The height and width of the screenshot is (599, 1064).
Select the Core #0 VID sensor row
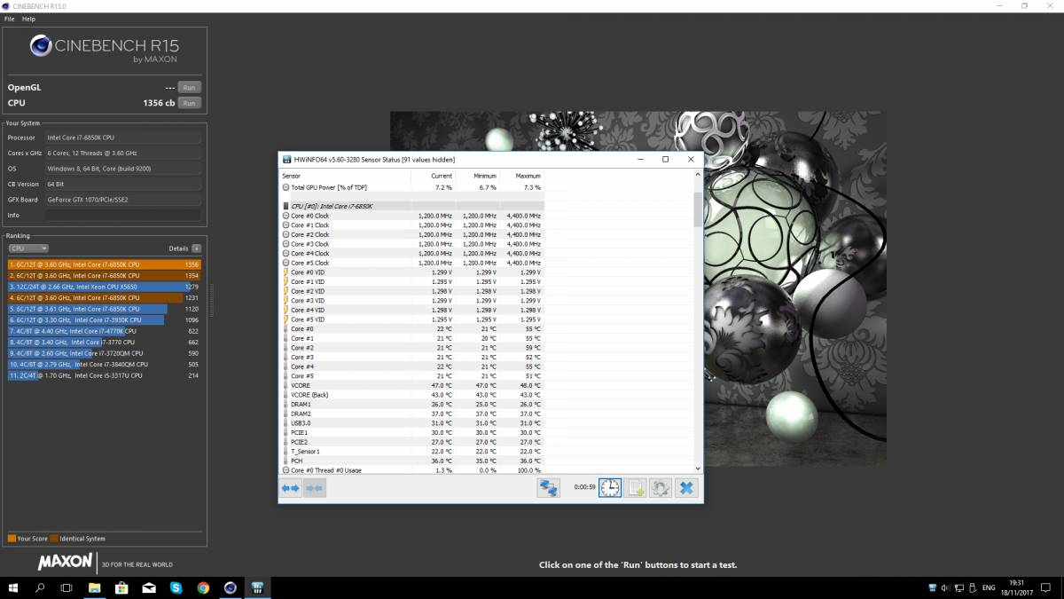(412, 272)
